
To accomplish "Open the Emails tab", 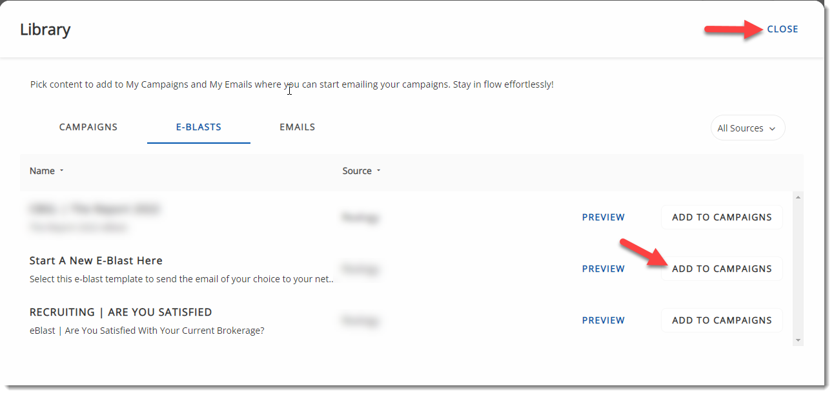I will click(298, 127).
